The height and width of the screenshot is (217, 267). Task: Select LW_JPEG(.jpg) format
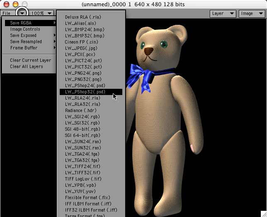(91, 48)
